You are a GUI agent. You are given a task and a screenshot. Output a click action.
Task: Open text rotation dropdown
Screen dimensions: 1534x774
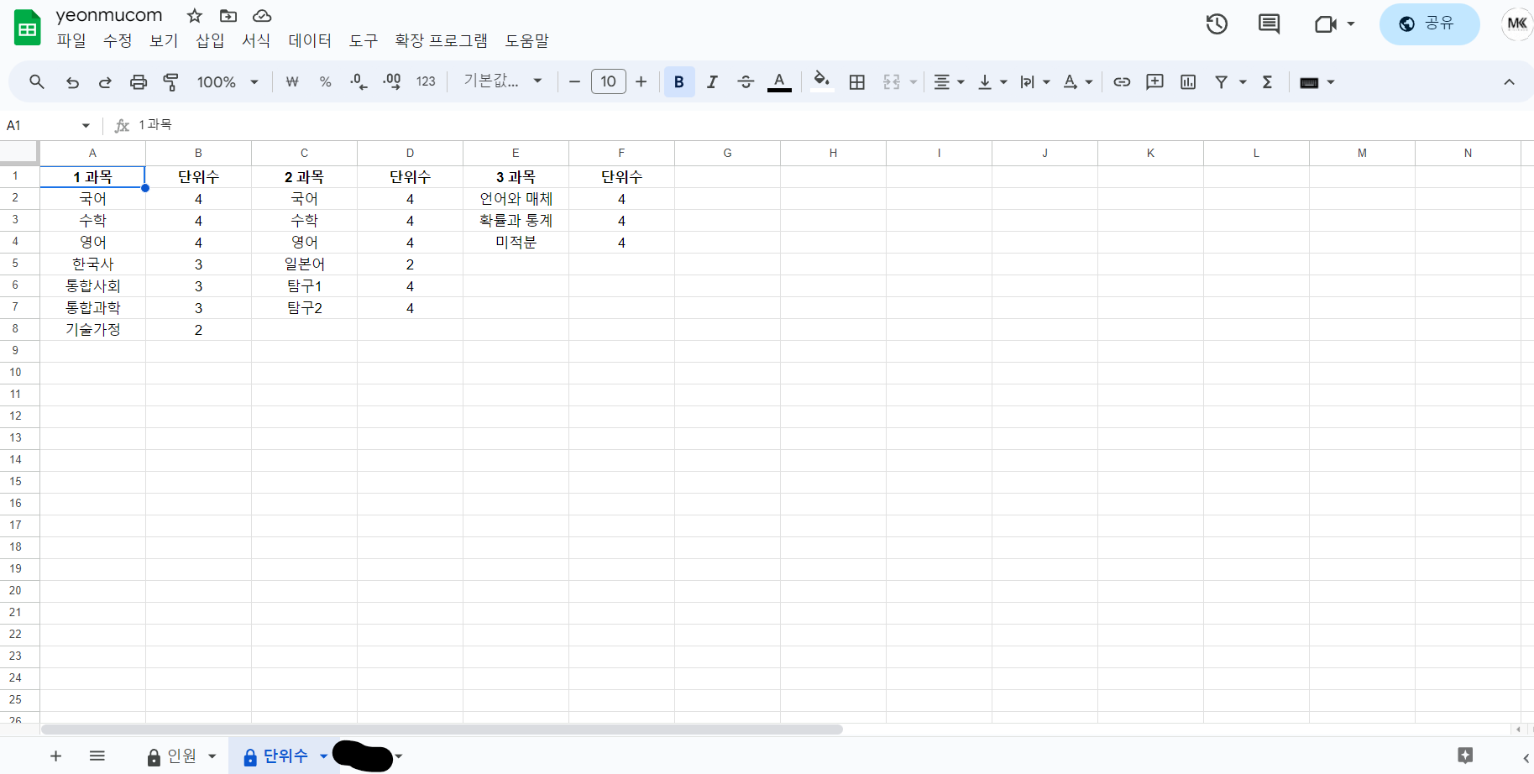pos(1078,81)
